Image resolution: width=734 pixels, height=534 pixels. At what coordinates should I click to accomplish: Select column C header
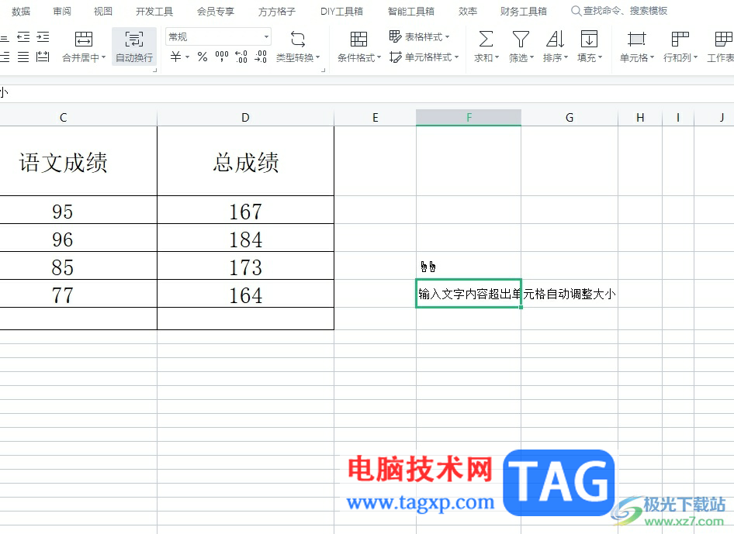coord(63,117)
